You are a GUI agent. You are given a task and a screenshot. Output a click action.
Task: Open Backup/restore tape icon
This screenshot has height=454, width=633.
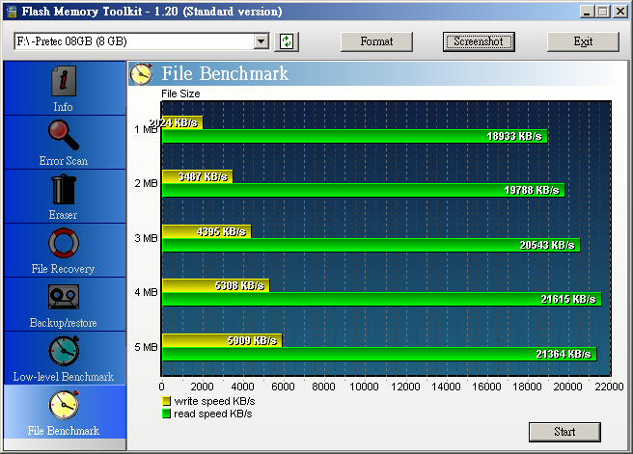tap(64, 297)
